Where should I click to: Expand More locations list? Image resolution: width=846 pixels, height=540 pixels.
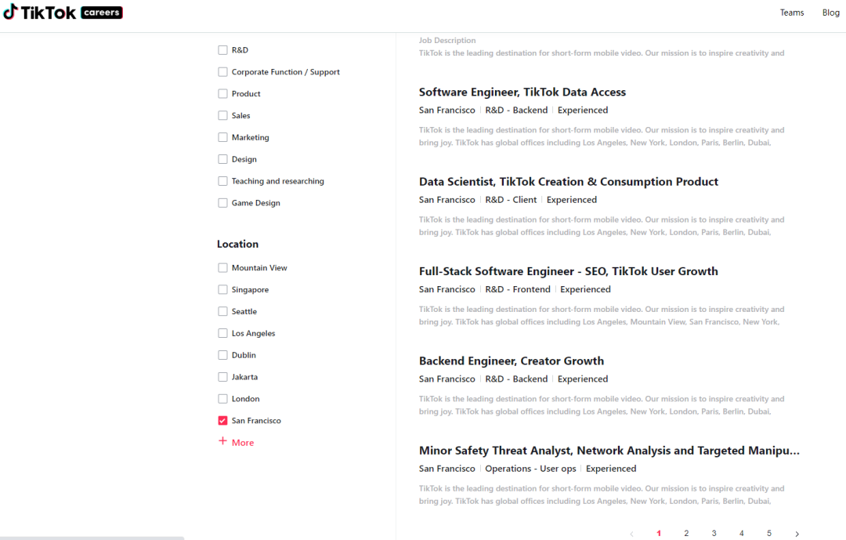point(242,443)
